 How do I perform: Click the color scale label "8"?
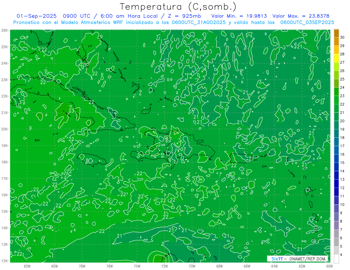pyautogui.click(x=342, y=221)
